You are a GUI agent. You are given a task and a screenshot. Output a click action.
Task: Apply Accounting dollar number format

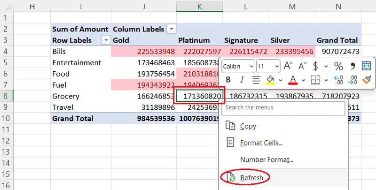tap(315, 66)
